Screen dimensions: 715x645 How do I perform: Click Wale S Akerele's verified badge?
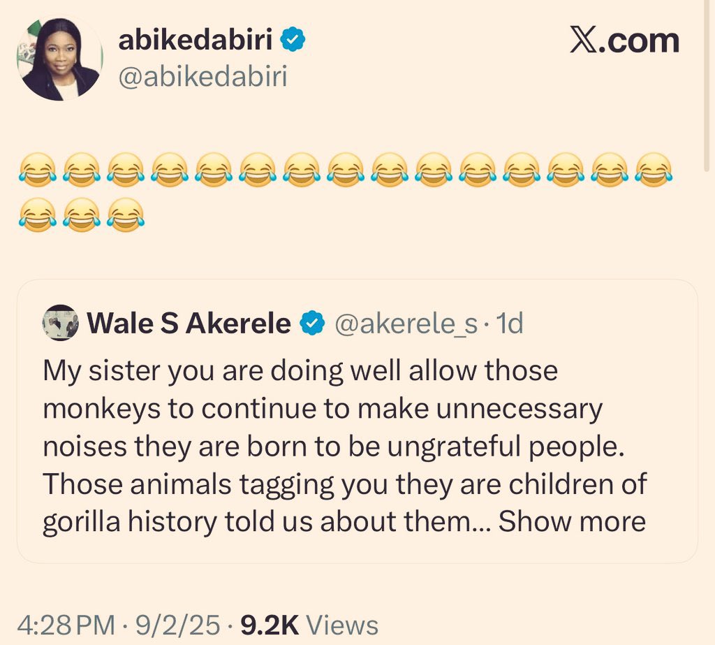pyautogui.click(x=311, y=324)
